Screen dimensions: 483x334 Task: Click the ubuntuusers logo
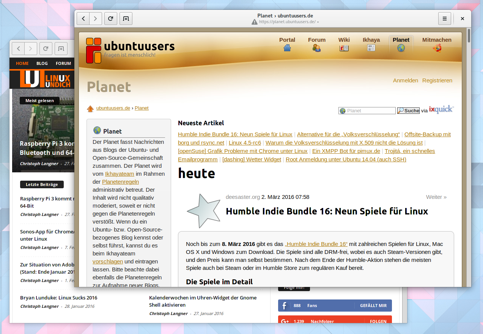point(131,50)
